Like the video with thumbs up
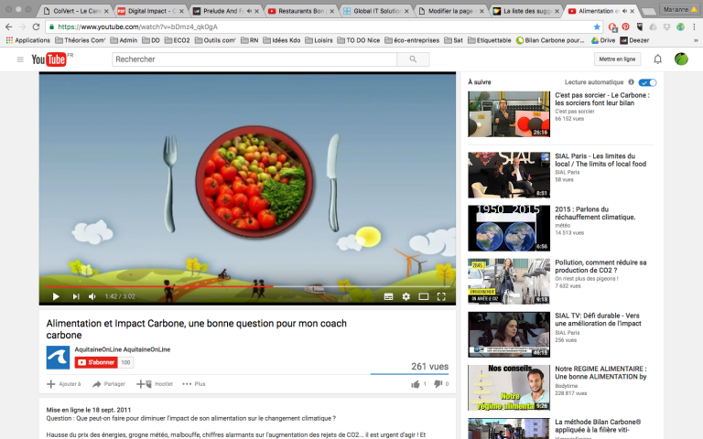This screenshot has width=703, height=439. [x=418, y=384]
